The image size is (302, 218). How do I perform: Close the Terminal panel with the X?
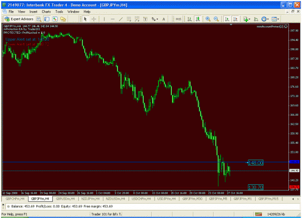pyautogui.click(x=3, y=204)
